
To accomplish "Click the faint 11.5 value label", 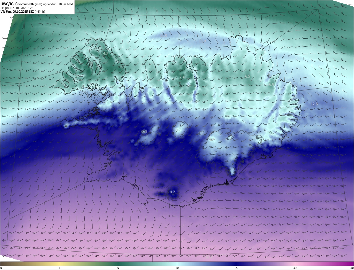I will click(x=164, y=36).
